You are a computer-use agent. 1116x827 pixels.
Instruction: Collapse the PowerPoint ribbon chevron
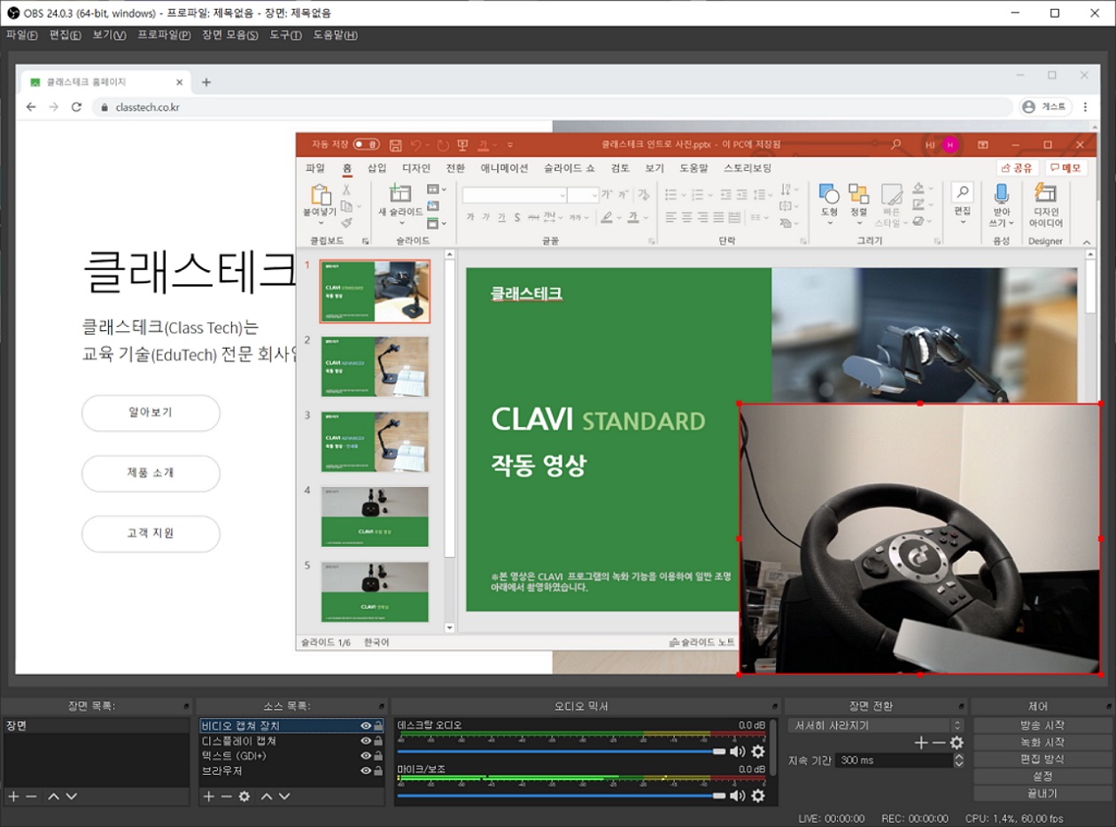coord(1086,241)
